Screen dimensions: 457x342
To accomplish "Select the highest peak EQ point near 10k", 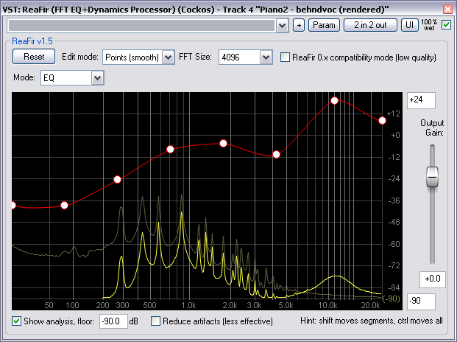I will pyautogui.click(x=334, y=100).
